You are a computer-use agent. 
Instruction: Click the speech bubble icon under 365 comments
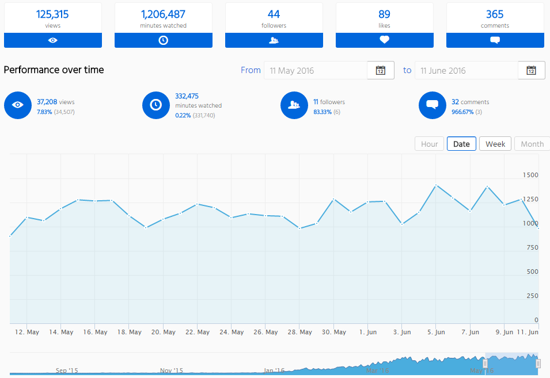[x=495, y=40]
